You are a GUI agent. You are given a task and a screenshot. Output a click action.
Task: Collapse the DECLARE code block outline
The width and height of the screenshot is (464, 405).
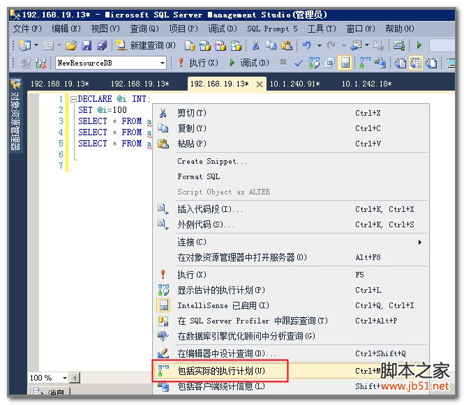(x=73, y=99)
